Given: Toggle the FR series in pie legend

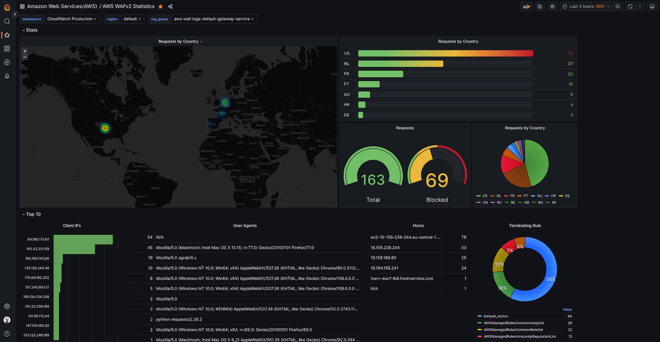Looking at the screenshot, I should (509, 196).
